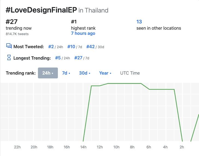Click the green line plateau at 4h
The image size is (199, 156).
pos(165,89)
